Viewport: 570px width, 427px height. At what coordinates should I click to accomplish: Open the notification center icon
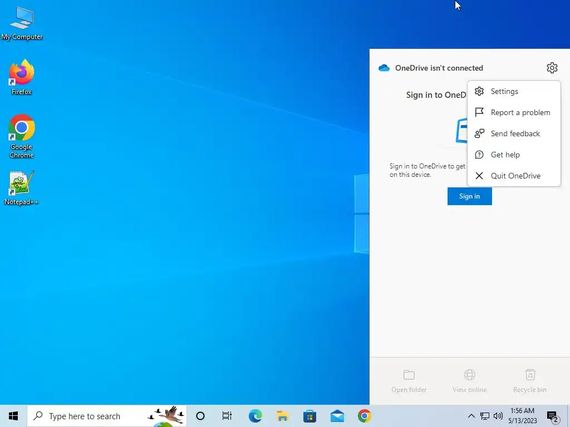coord(553,416)
